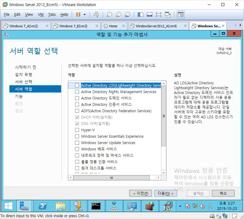Open the Windows Start button

[8, 206]
